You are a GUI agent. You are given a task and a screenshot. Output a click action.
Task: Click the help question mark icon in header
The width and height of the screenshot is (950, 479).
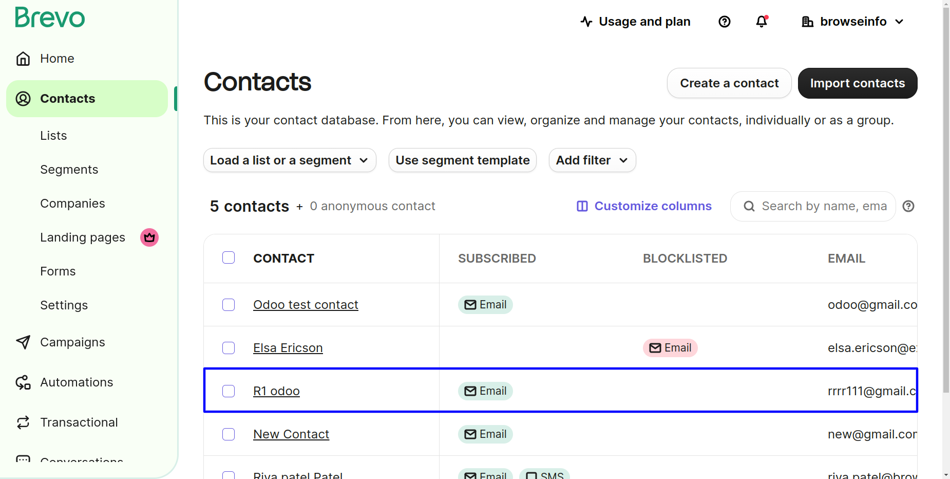pos(724,22)
